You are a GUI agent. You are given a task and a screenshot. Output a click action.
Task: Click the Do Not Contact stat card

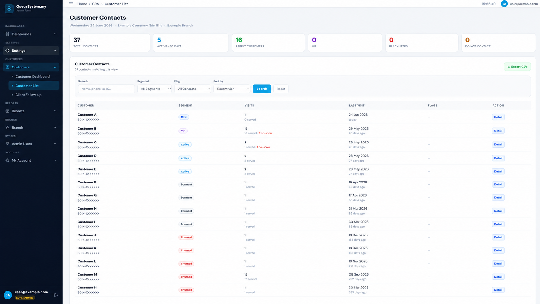pyautogui.click(x=499, y=43)
